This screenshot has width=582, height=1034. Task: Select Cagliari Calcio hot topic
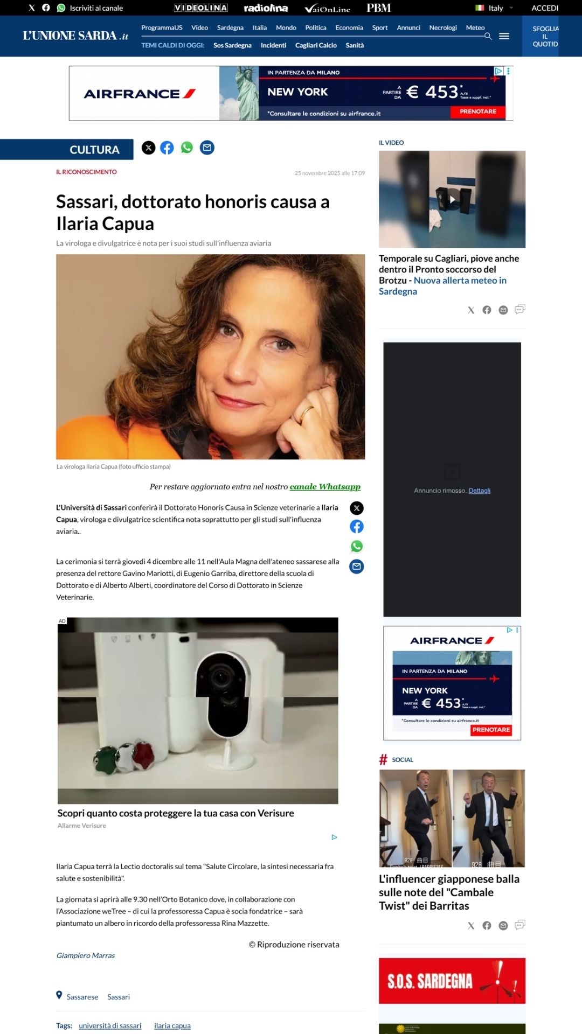[x=316, y=45]
